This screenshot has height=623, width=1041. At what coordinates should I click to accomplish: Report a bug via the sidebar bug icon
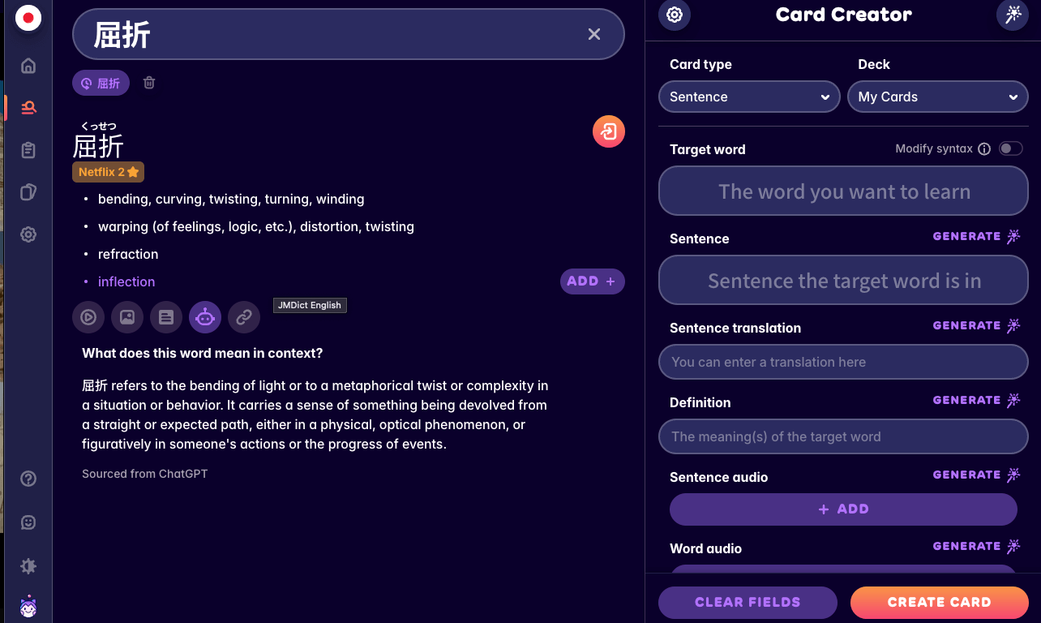click(28, 566)
